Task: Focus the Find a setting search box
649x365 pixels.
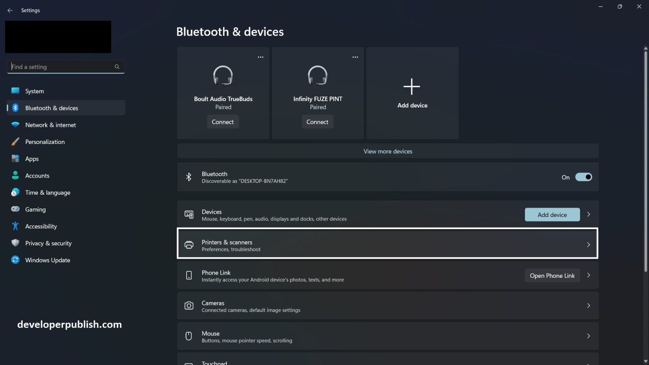Action: tap(66, 67)
